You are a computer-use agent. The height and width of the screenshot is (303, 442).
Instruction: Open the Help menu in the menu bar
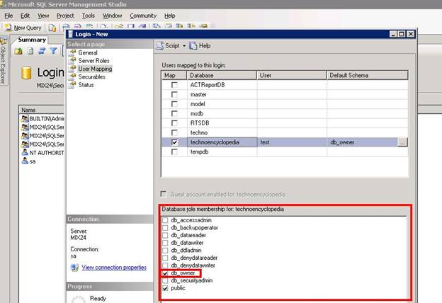coord(170,16)
